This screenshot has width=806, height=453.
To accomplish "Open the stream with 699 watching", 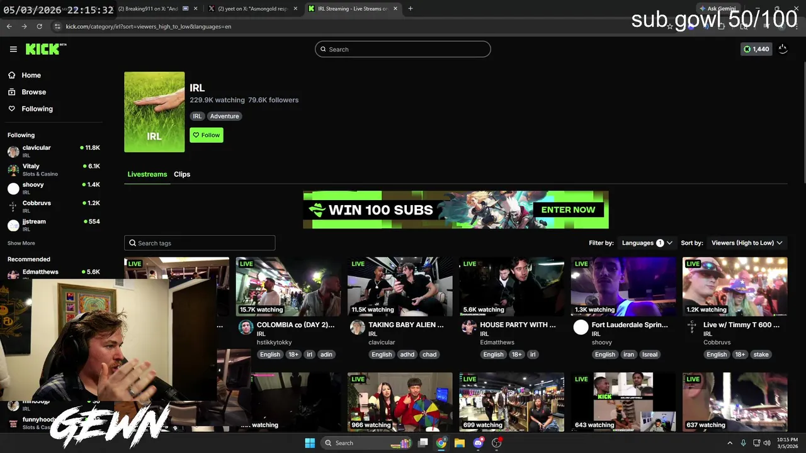I will click(x=511, y=402).
